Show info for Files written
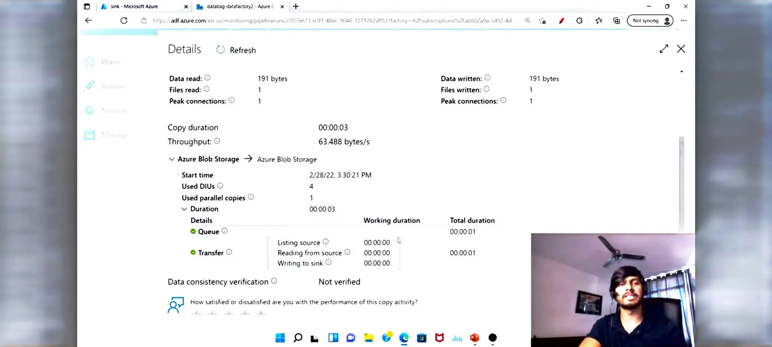772x347 pixels. (x=486, y=89)
